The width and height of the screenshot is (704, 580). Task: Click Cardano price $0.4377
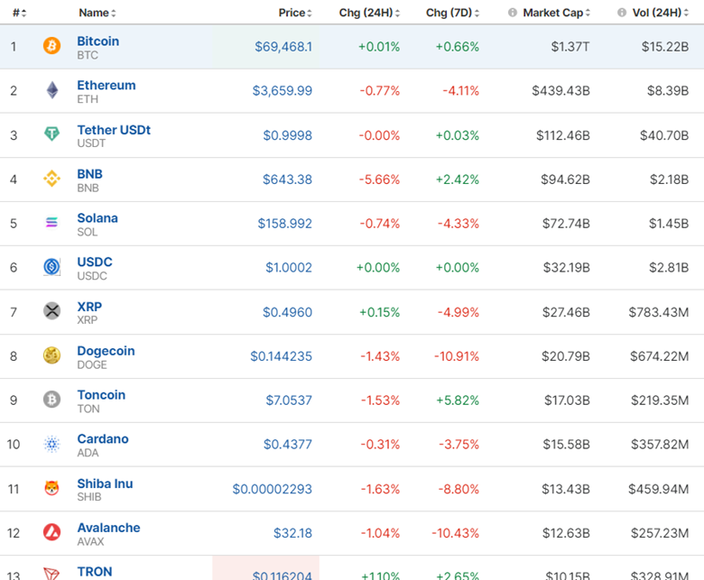[x=288, y=444]
